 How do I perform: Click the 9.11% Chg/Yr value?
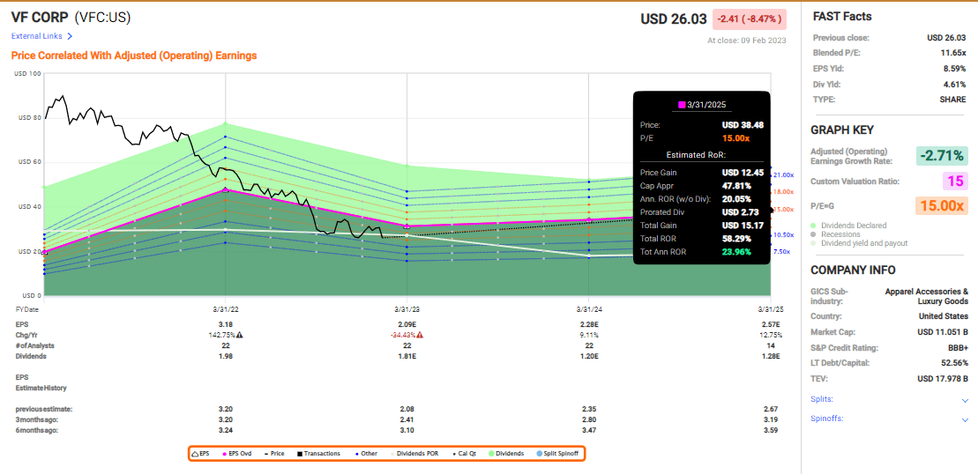pos(589,335)
